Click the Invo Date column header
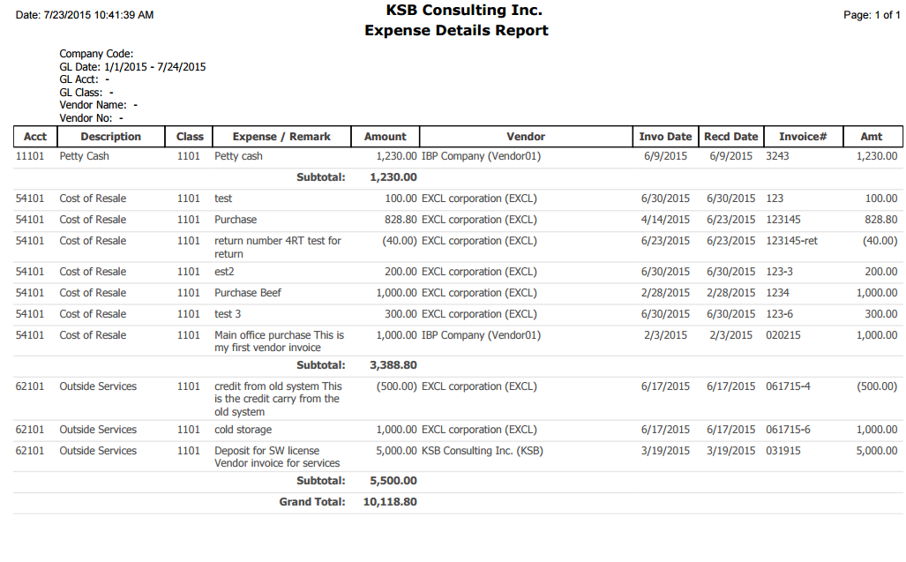 (665, 137)
